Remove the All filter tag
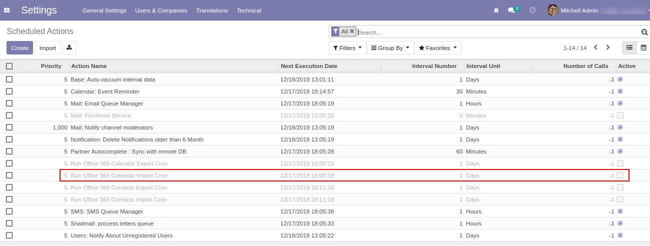Viewport: 650px width, 246px height. 352,31
